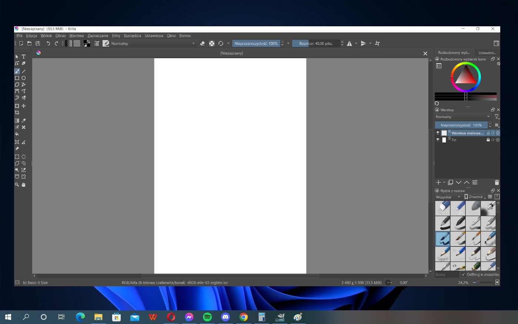Click the eraser mode icon in toolbar
This screenshot has height=324, width=518.
click(203, 43)
